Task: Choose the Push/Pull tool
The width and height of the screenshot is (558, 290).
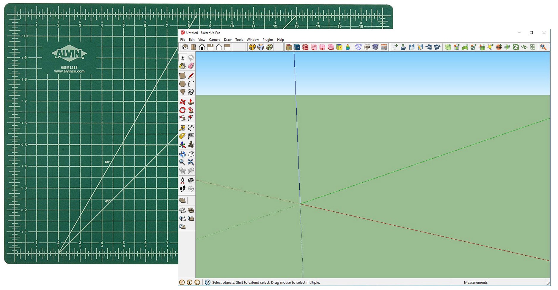Action: tap(191, 102)
